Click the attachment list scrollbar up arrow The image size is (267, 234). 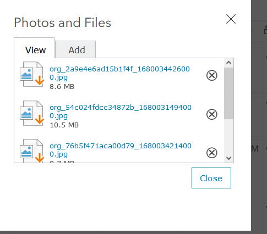pos(228,63)
